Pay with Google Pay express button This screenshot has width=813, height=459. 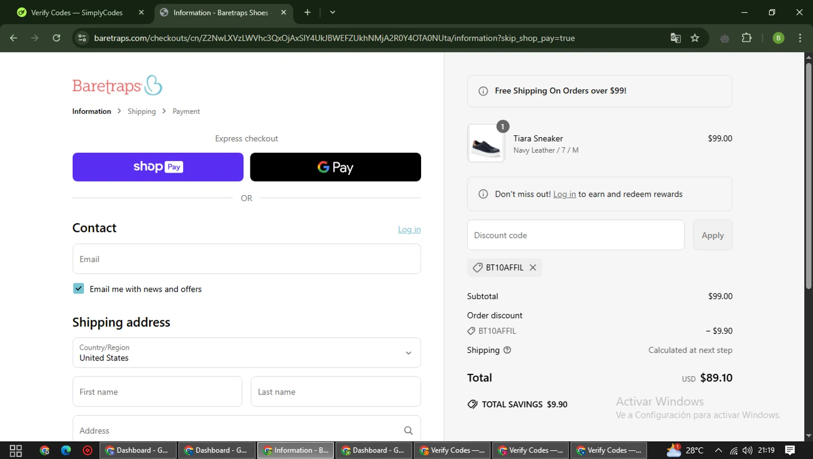[335, 167]
